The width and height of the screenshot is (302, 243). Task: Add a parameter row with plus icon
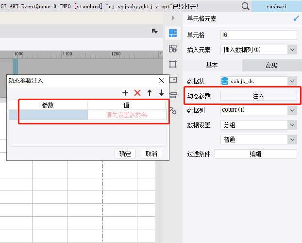coord(125,93)
